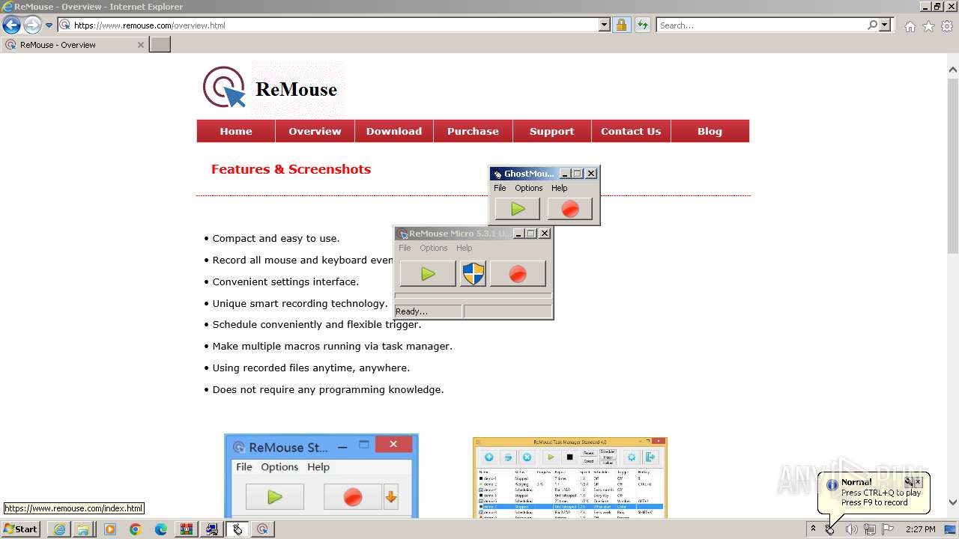The height and width of the screenshot is (539, 959).
Task: Open the Purchase navigation link
Action: coord(473,131)
